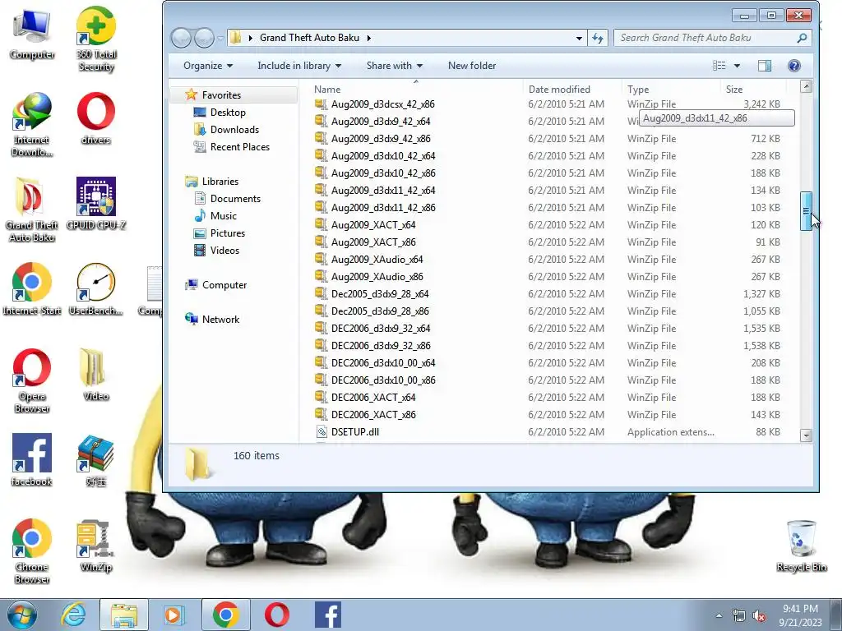842x631 pixels.
Task: Click the Windows Start orb
Action: pos(22,615)
